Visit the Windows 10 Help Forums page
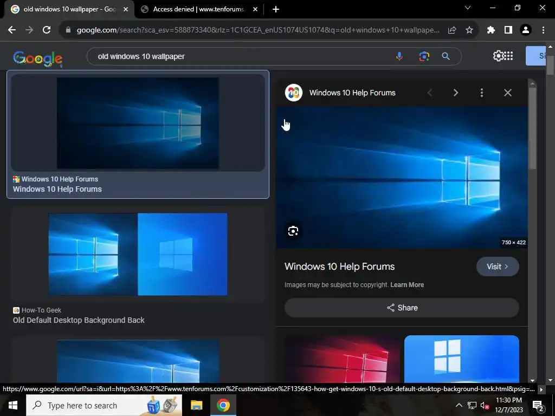This screenshot has width=555, height=416. pyautogui.click(x=498, y=266)
